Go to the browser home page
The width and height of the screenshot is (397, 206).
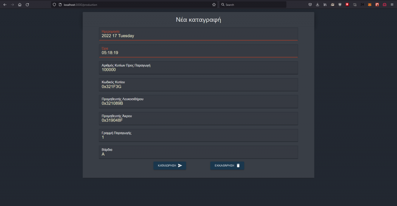[20, 5]
